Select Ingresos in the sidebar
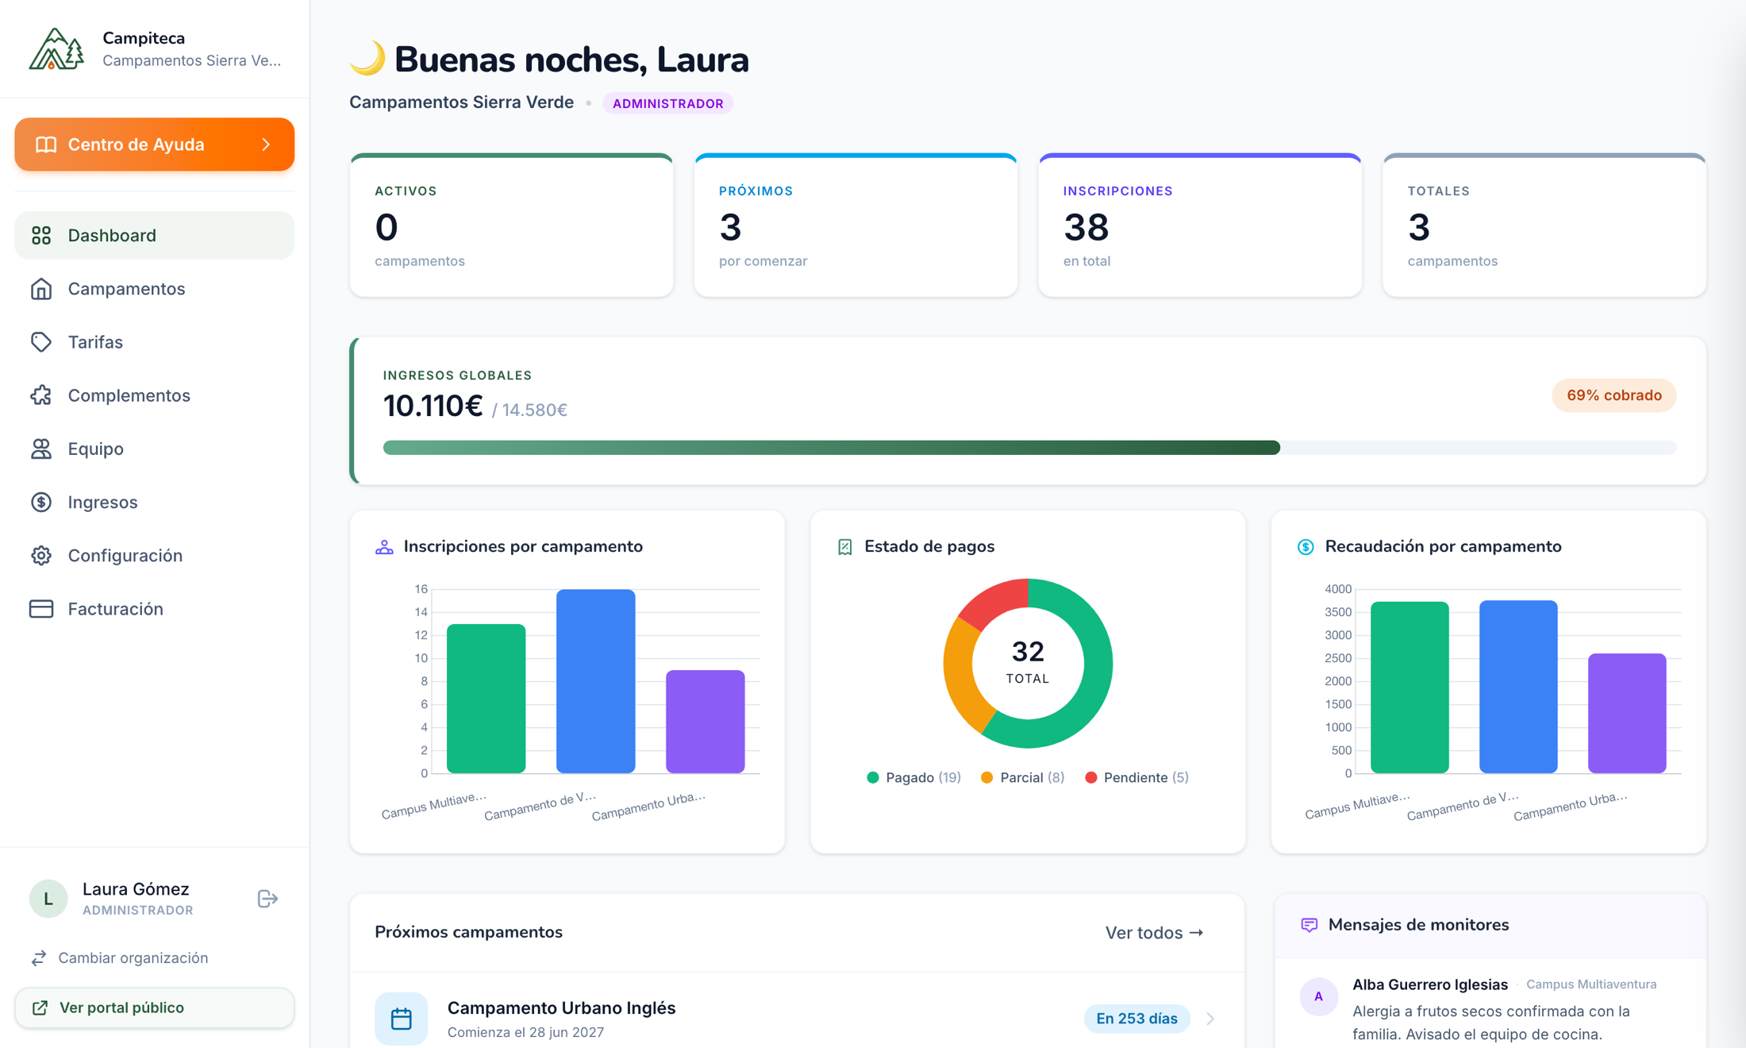 [x=155, y=502]
